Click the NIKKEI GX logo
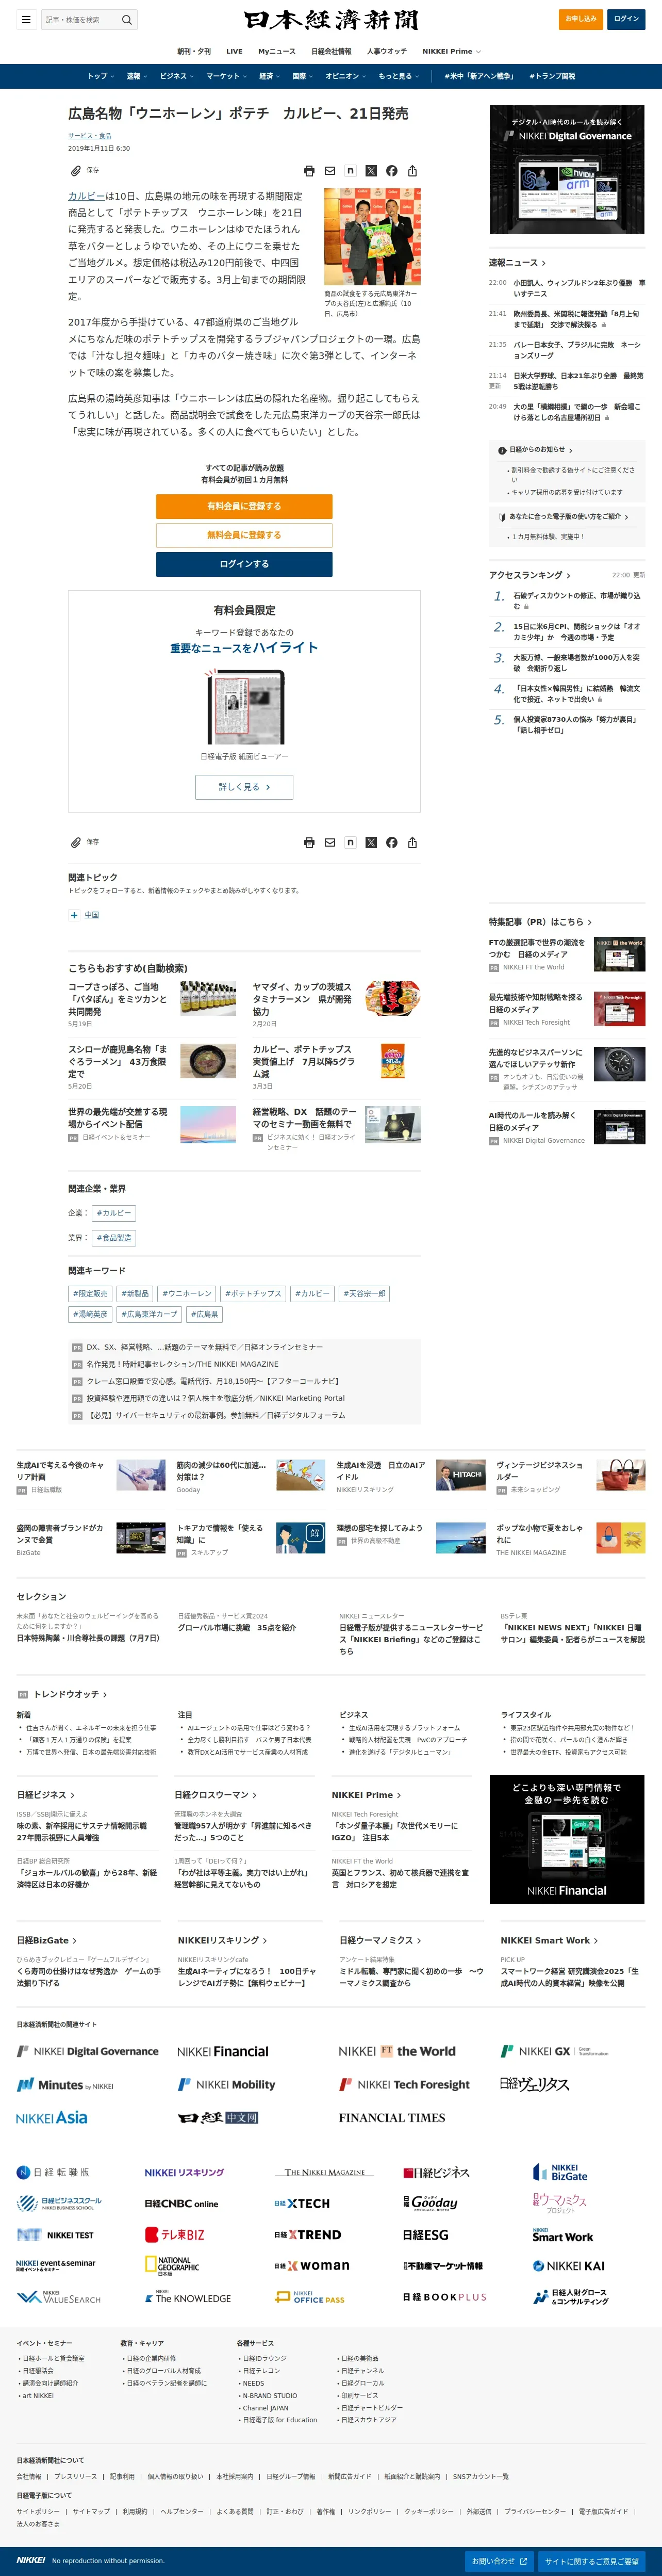The width and height of the screenshot is (662, 2576). pyautogui.click(x=554, y=2051)
